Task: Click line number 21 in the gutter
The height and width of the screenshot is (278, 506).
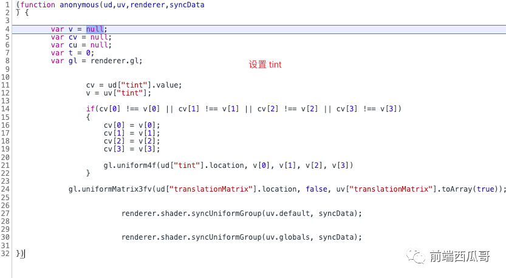Action: click(x=5, y=165)
